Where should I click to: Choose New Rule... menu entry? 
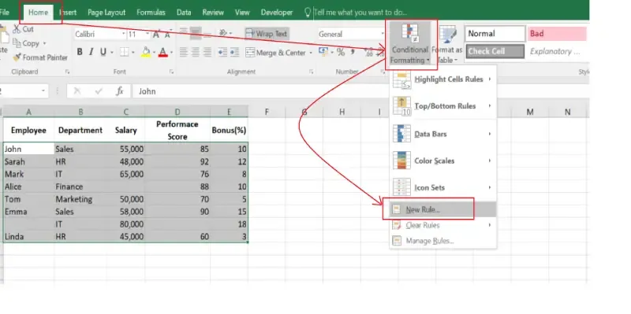[x=442, y=209]
